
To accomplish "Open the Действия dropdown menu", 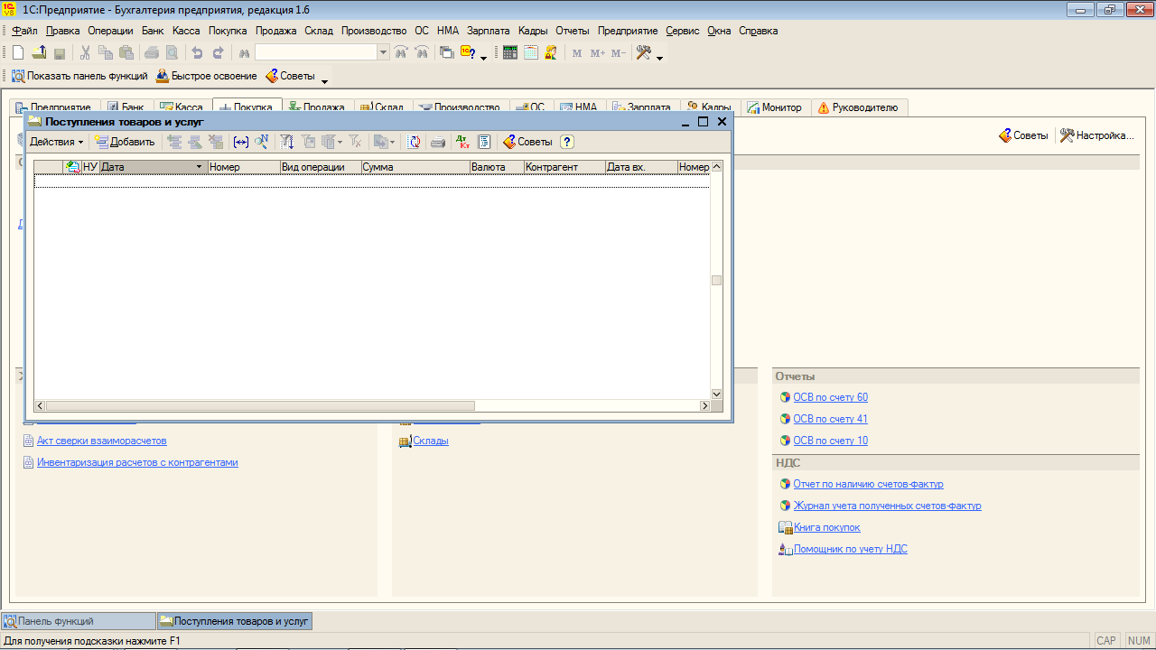I will pyautogui.click(x=56, y=142).
